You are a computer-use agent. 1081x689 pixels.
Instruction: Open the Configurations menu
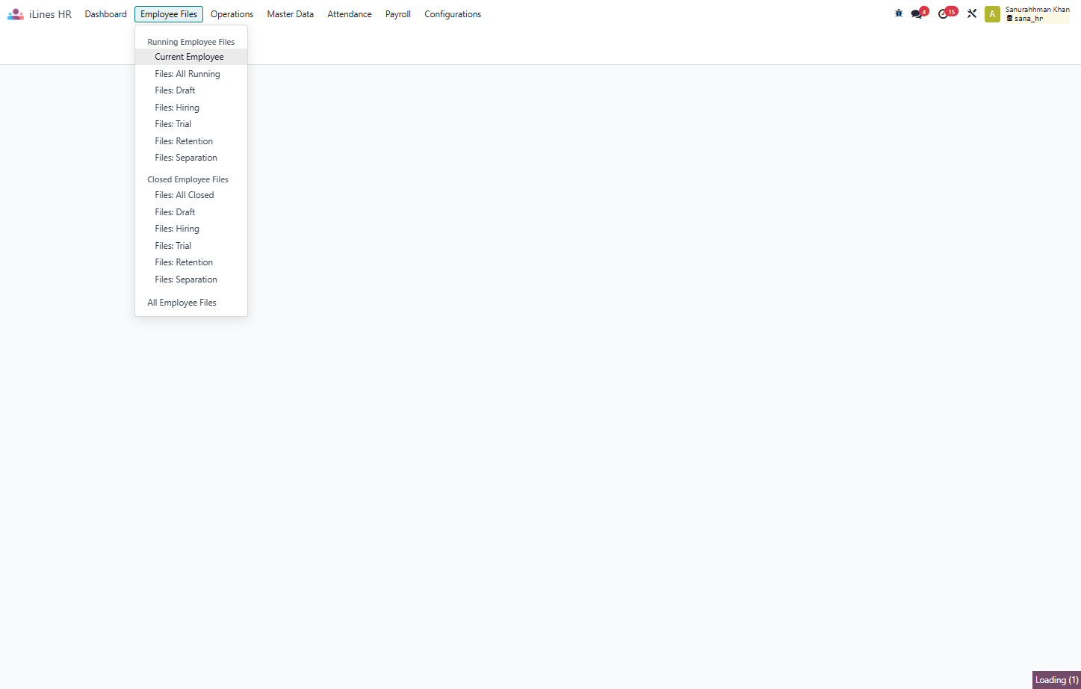453,14
